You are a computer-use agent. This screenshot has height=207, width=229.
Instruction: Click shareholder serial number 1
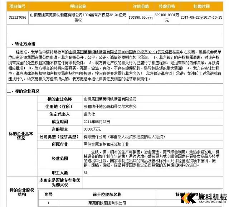[48, 203]
